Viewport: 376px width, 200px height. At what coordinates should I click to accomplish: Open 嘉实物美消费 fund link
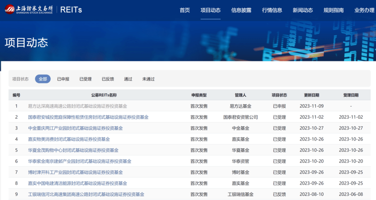pos(69,139)
